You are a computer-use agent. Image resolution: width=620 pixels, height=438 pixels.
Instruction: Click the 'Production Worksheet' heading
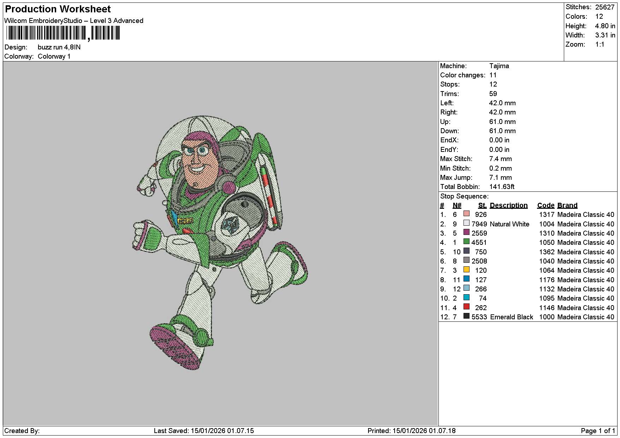click(58, 9)
